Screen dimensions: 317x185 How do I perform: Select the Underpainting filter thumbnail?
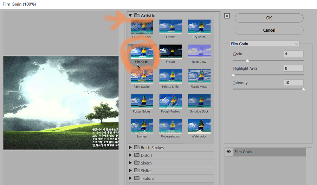[x=171, y=126]
